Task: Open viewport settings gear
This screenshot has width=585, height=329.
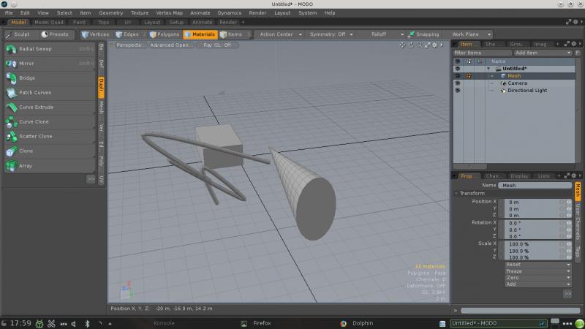Action: click(x=434, y=45)
